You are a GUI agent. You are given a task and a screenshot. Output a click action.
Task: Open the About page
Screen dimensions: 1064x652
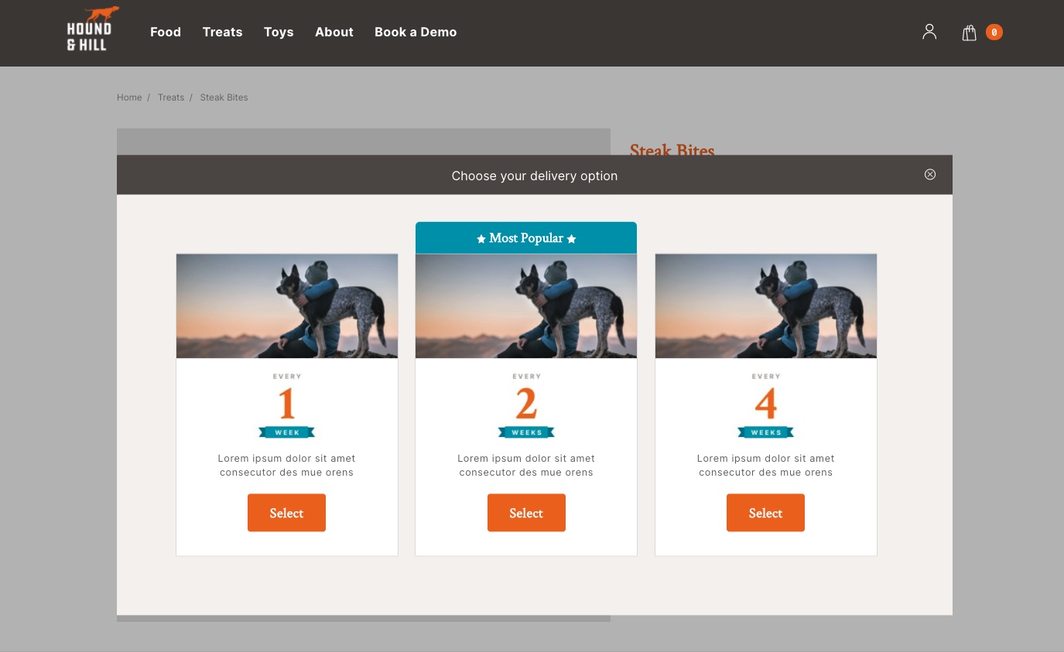pos(334,32)
